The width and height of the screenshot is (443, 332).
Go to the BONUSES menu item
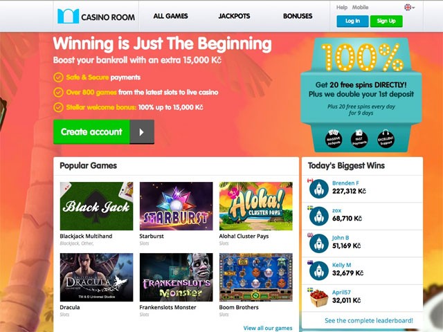pos(298,16)
